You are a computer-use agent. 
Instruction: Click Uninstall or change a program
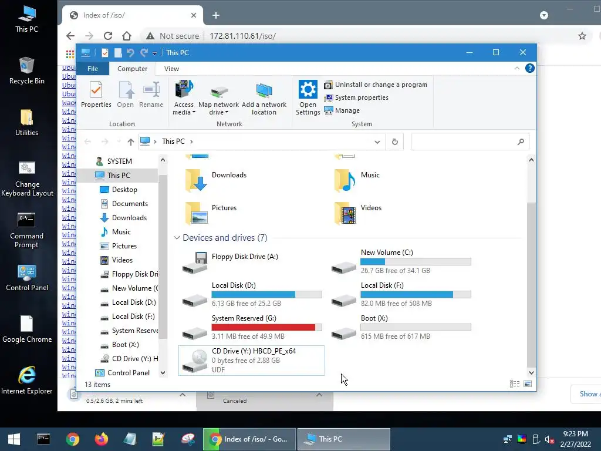[x=376, y=85]
